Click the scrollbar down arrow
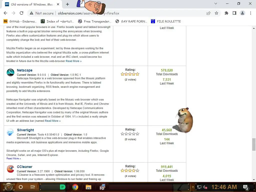The image size is (256, 192). click(x=254, y=180)
